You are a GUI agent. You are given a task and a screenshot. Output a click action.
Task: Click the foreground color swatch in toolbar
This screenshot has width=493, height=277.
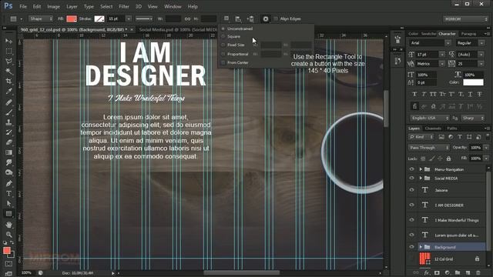7,250
